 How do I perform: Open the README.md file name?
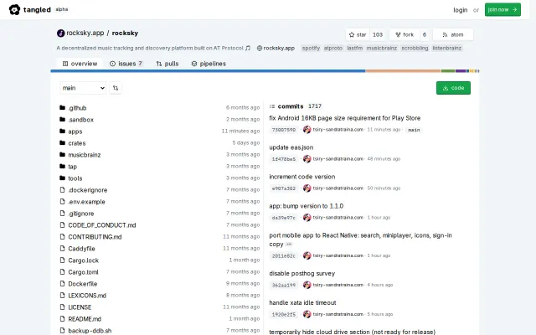pos(85,319)
